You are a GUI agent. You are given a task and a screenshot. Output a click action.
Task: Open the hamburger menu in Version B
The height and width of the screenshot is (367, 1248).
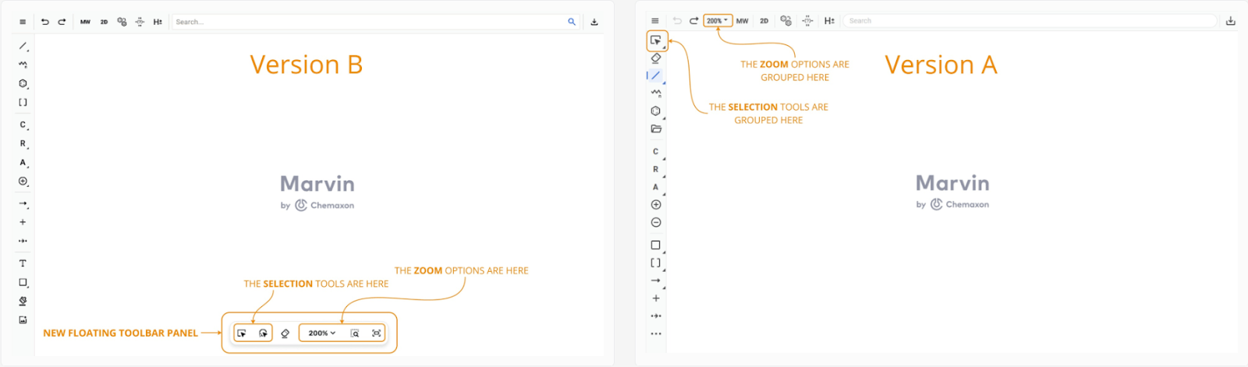pos(23,22)
